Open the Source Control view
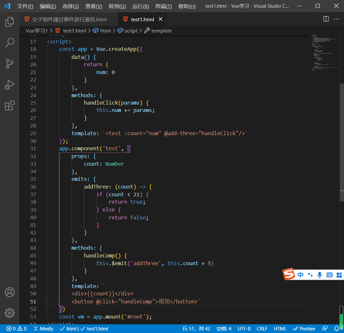Viewport: 344px width, 333px height. [10, 64]
